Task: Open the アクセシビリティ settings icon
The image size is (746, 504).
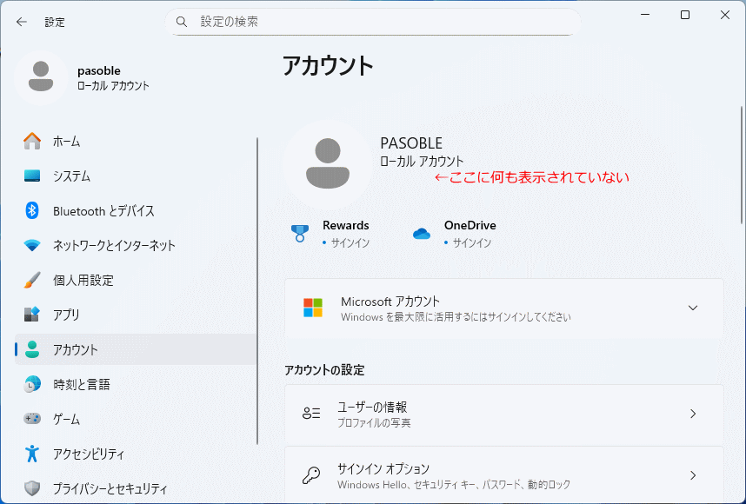Action: coord(32,454)
